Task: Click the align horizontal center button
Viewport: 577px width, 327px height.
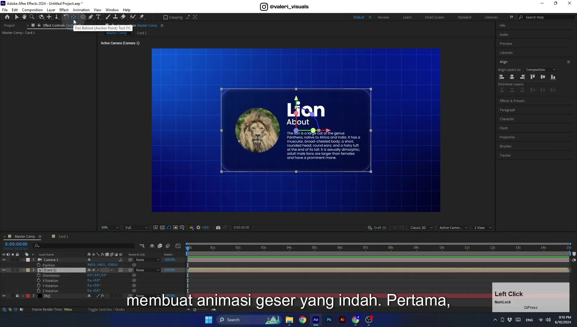Action: [x=512, y=77]
